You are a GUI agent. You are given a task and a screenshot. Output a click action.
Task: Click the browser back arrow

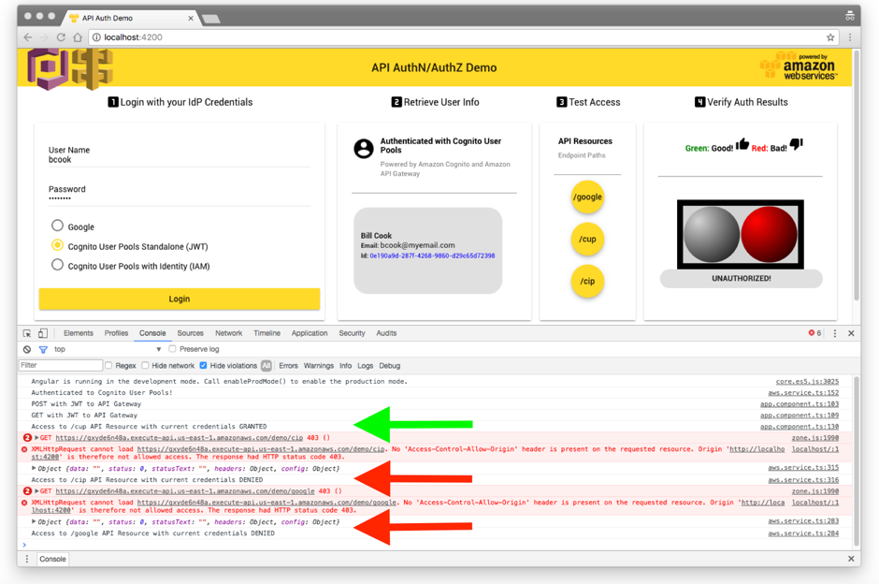click(28, 37)
